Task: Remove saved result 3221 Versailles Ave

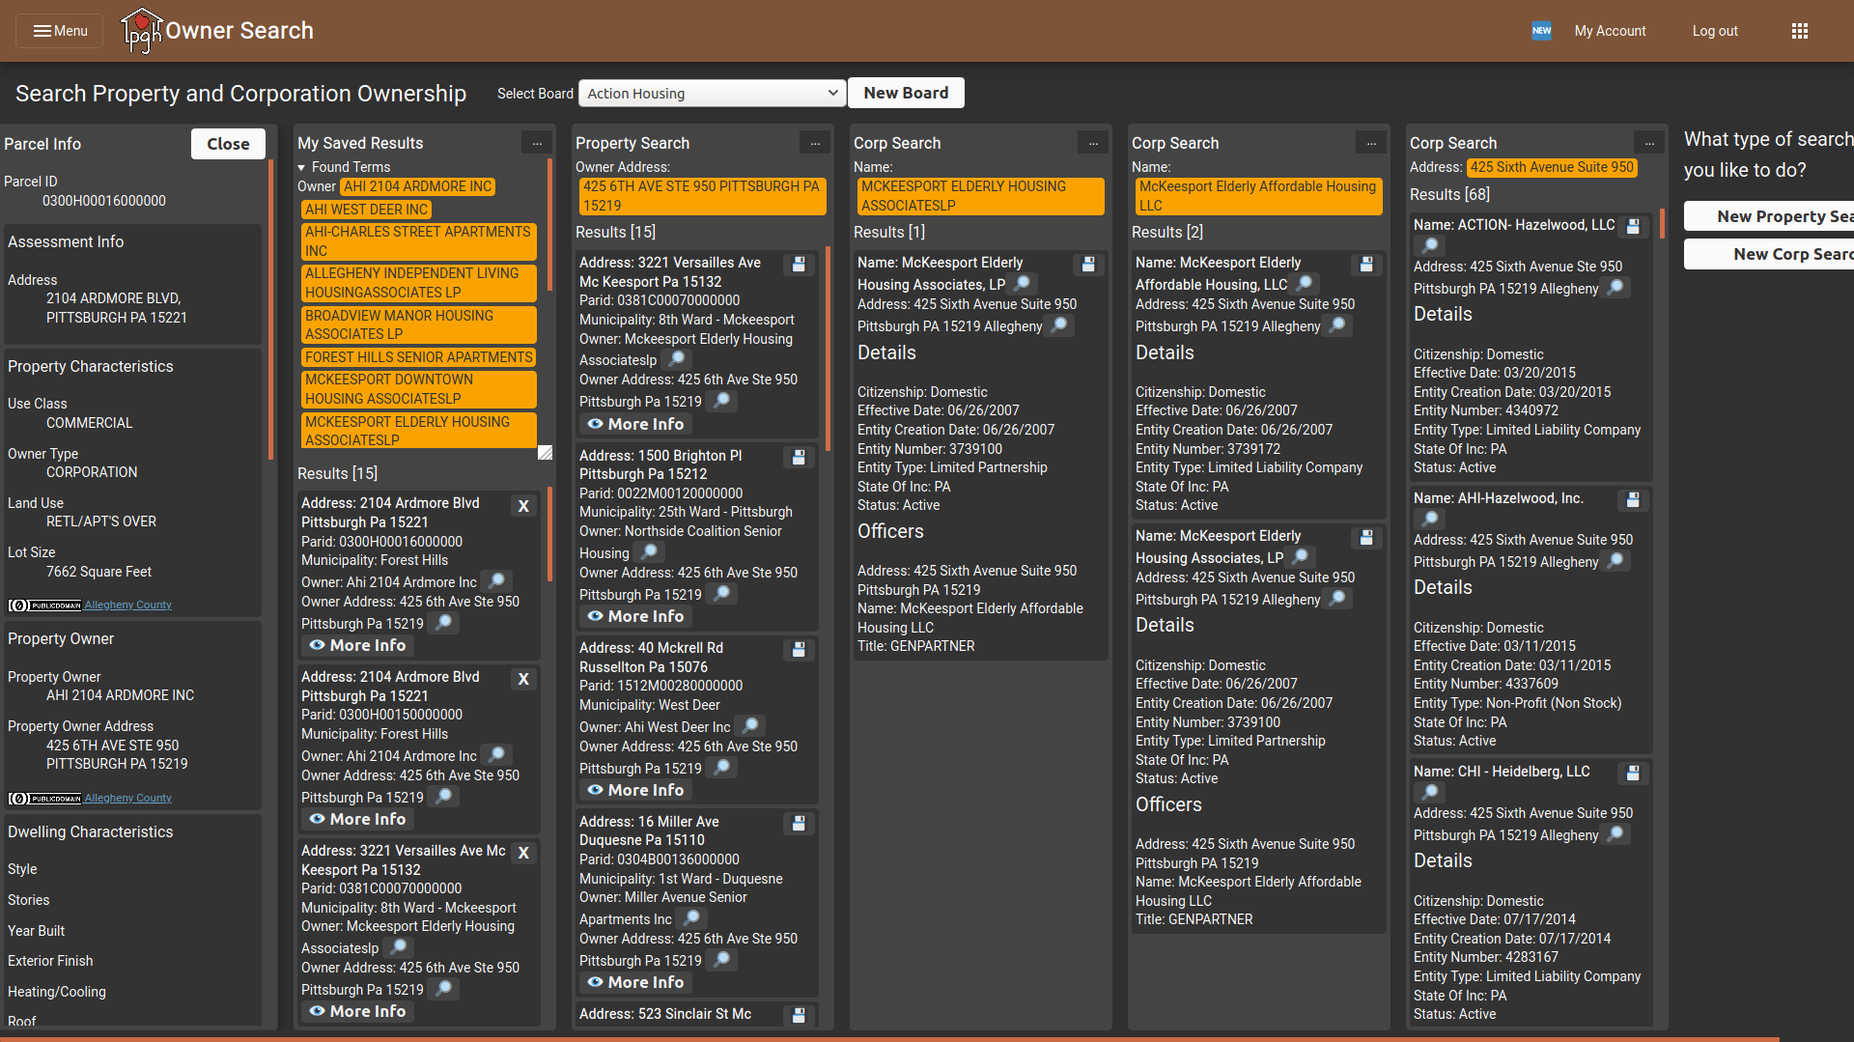Action: [523, 853]
